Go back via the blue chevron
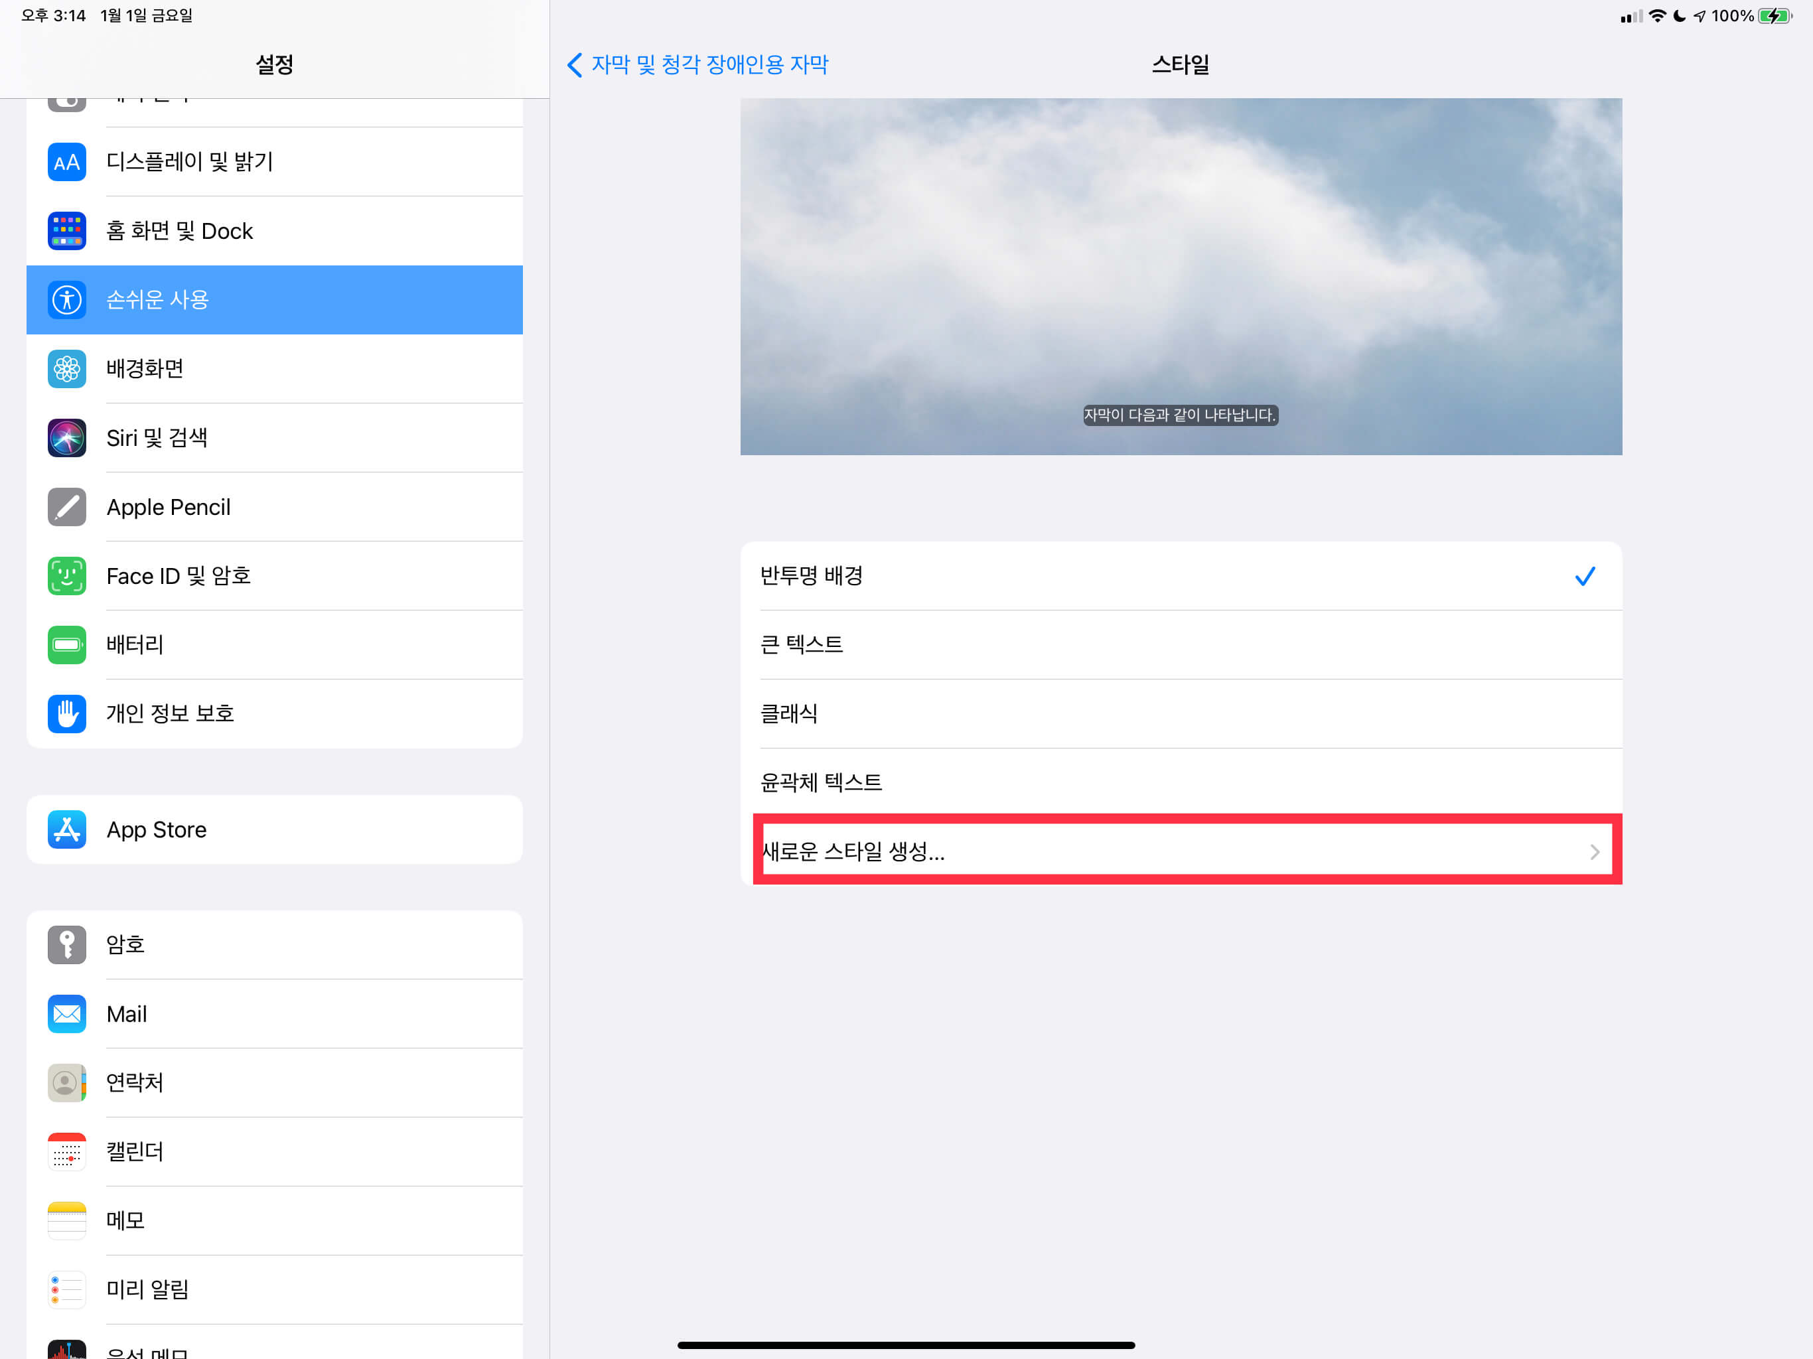The height and width of the screenshot is (1359, 1813). (575, 65)
